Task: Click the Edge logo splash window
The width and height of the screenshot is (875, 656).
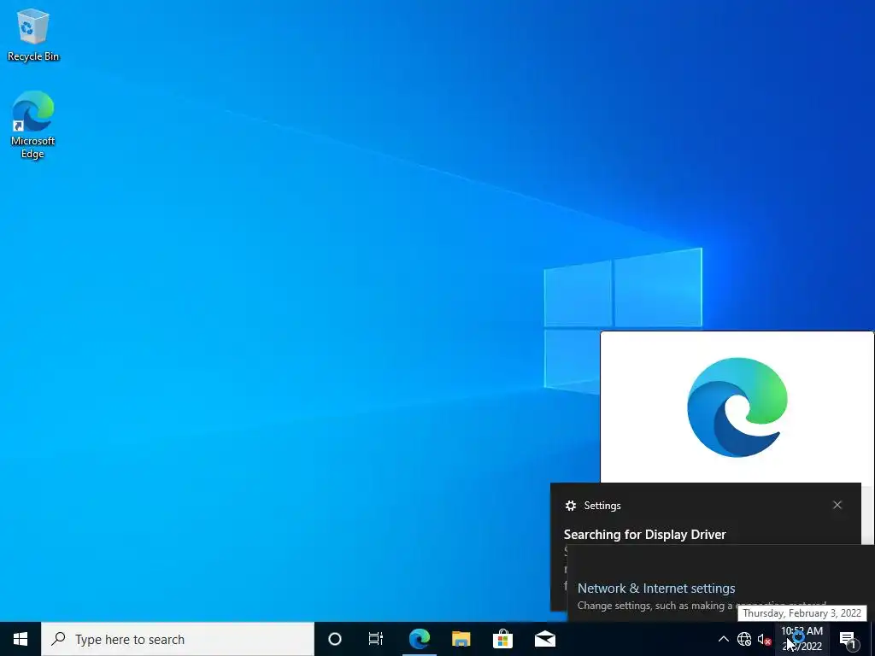Action: (737, 407)
